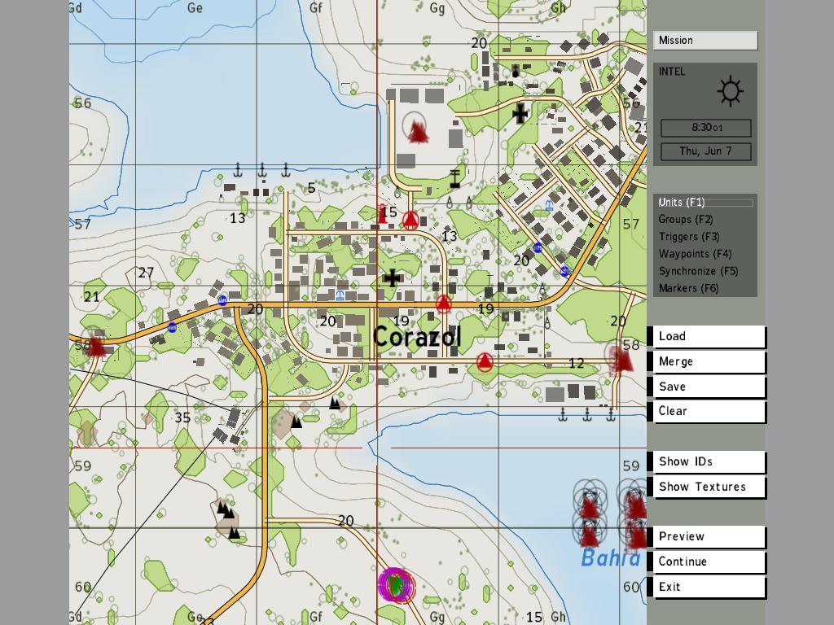
Task: Click the INTEL panel heading
Action: tap(672, 72)
